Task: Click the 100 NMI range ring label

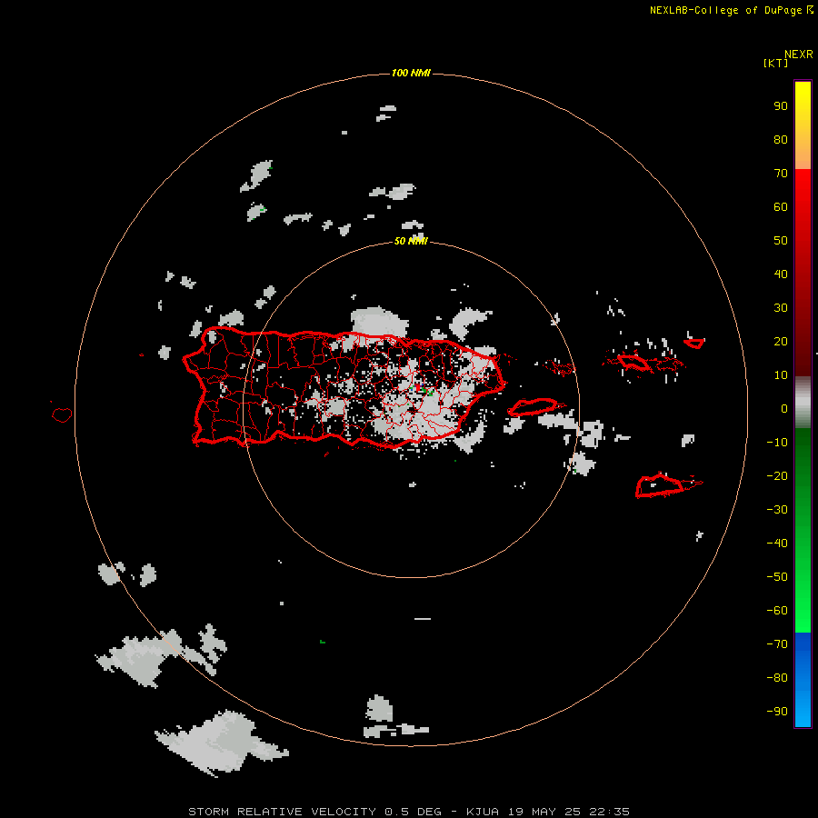Action: click(411, 73)
